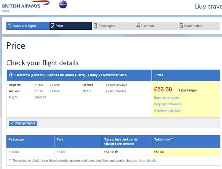Click Email price quote link

coord(166,98)
